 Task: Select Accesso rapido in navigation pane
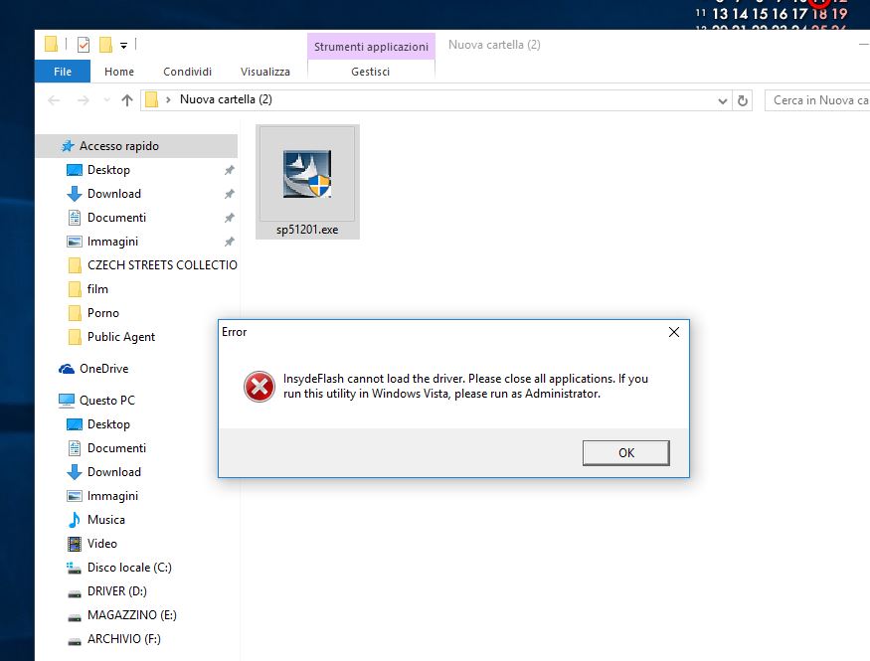[136, 146]
